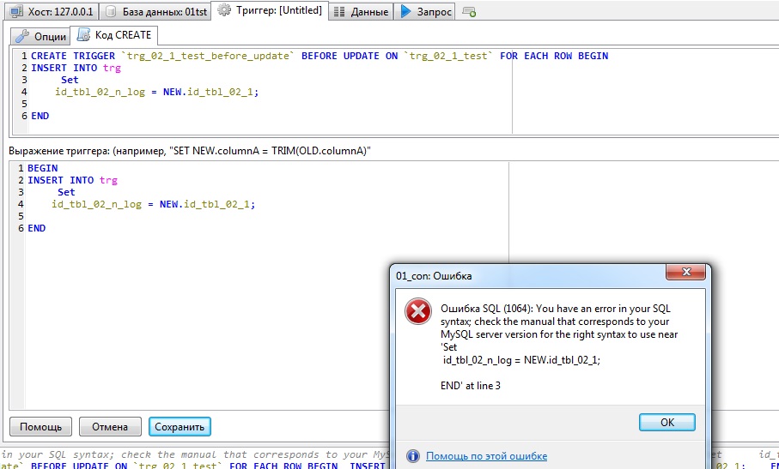
Task: Click the red error icon
Action: click(418, 313)
